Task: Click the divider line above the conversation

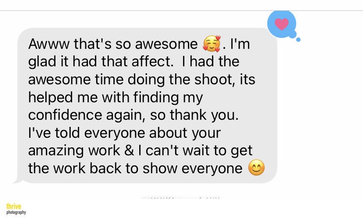Action: pyautogui.click(x=181, y=10)
